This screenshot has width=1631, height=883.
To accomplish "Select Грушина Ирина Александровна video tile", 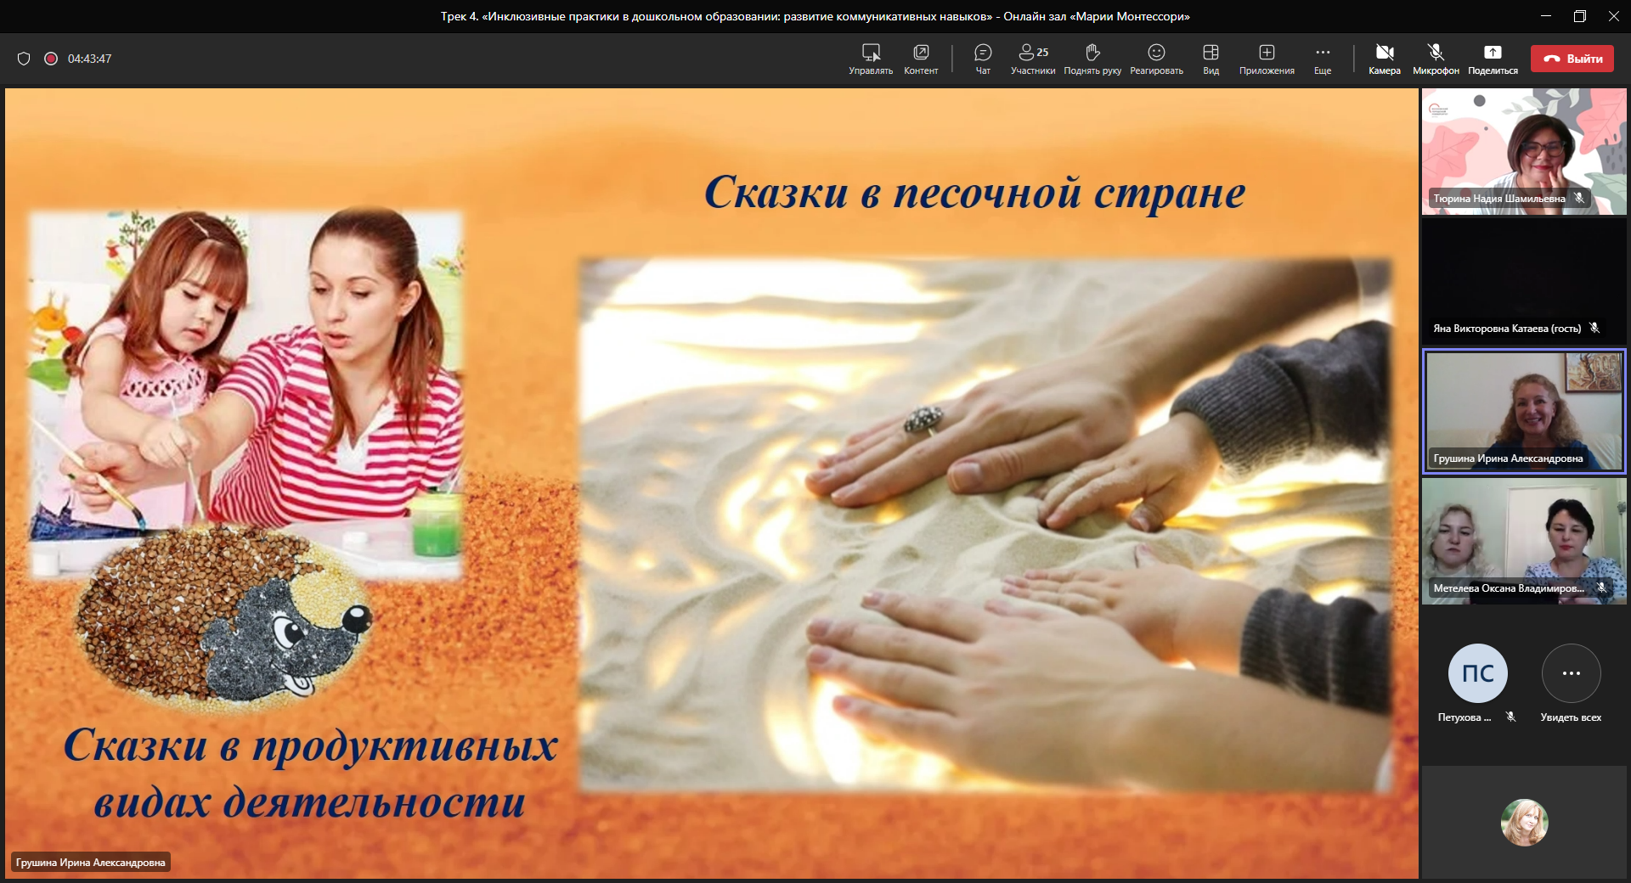I will (1524, 411).
